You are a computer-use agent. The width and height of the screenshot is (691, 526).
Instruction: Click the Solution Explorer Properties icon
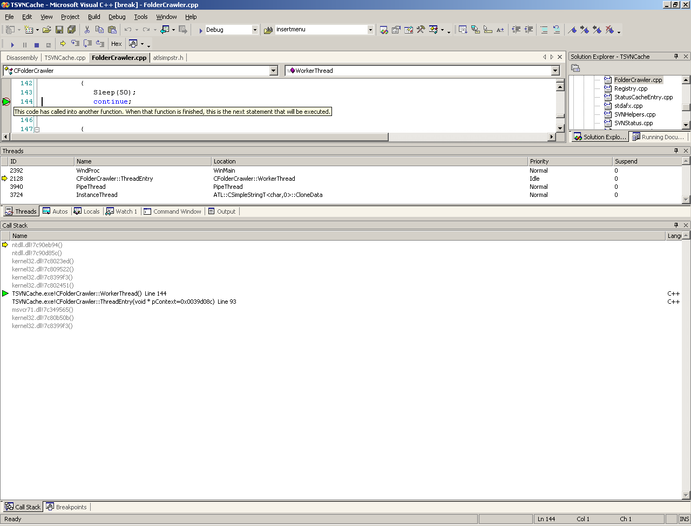[575, 68]
